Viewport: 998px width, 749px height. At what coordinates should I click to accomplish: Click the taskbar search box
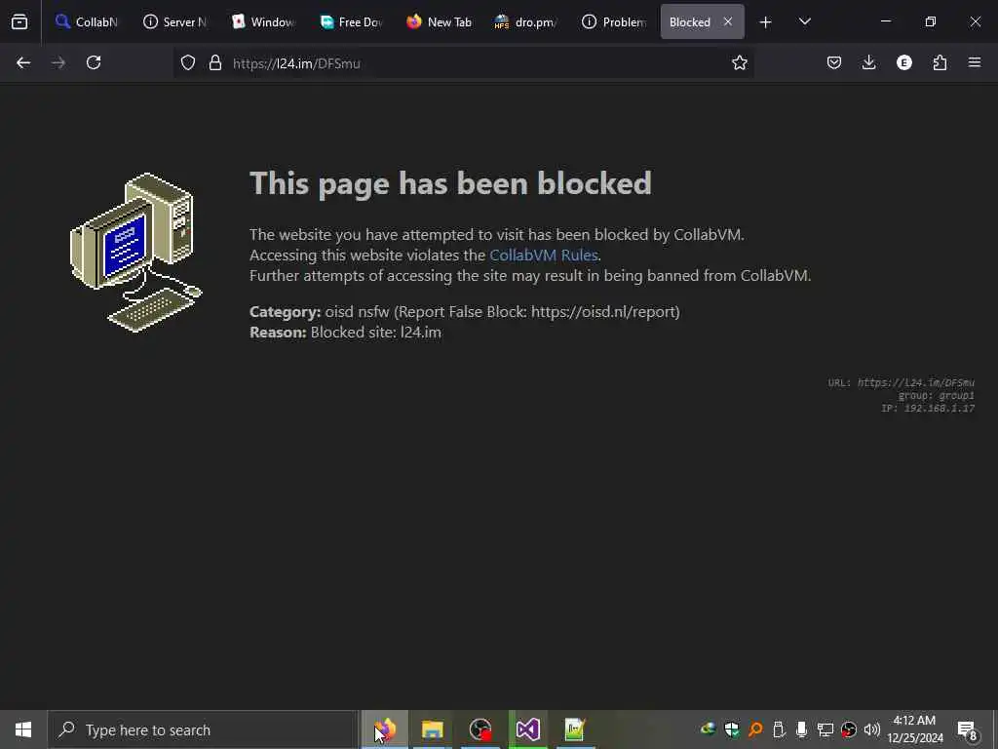click(x=203, y=729)
